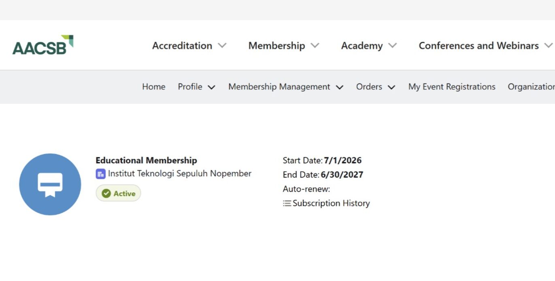Click the AACSB logo
The height and width of the screenshot is (281, 555).
[x=43, y=45]
